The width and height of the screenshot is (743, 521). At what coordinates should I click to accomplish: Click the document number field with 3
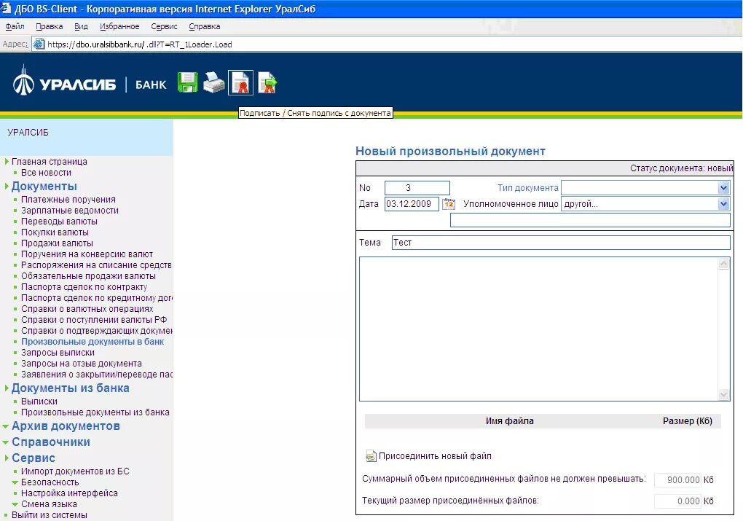[x=417, y=188]
